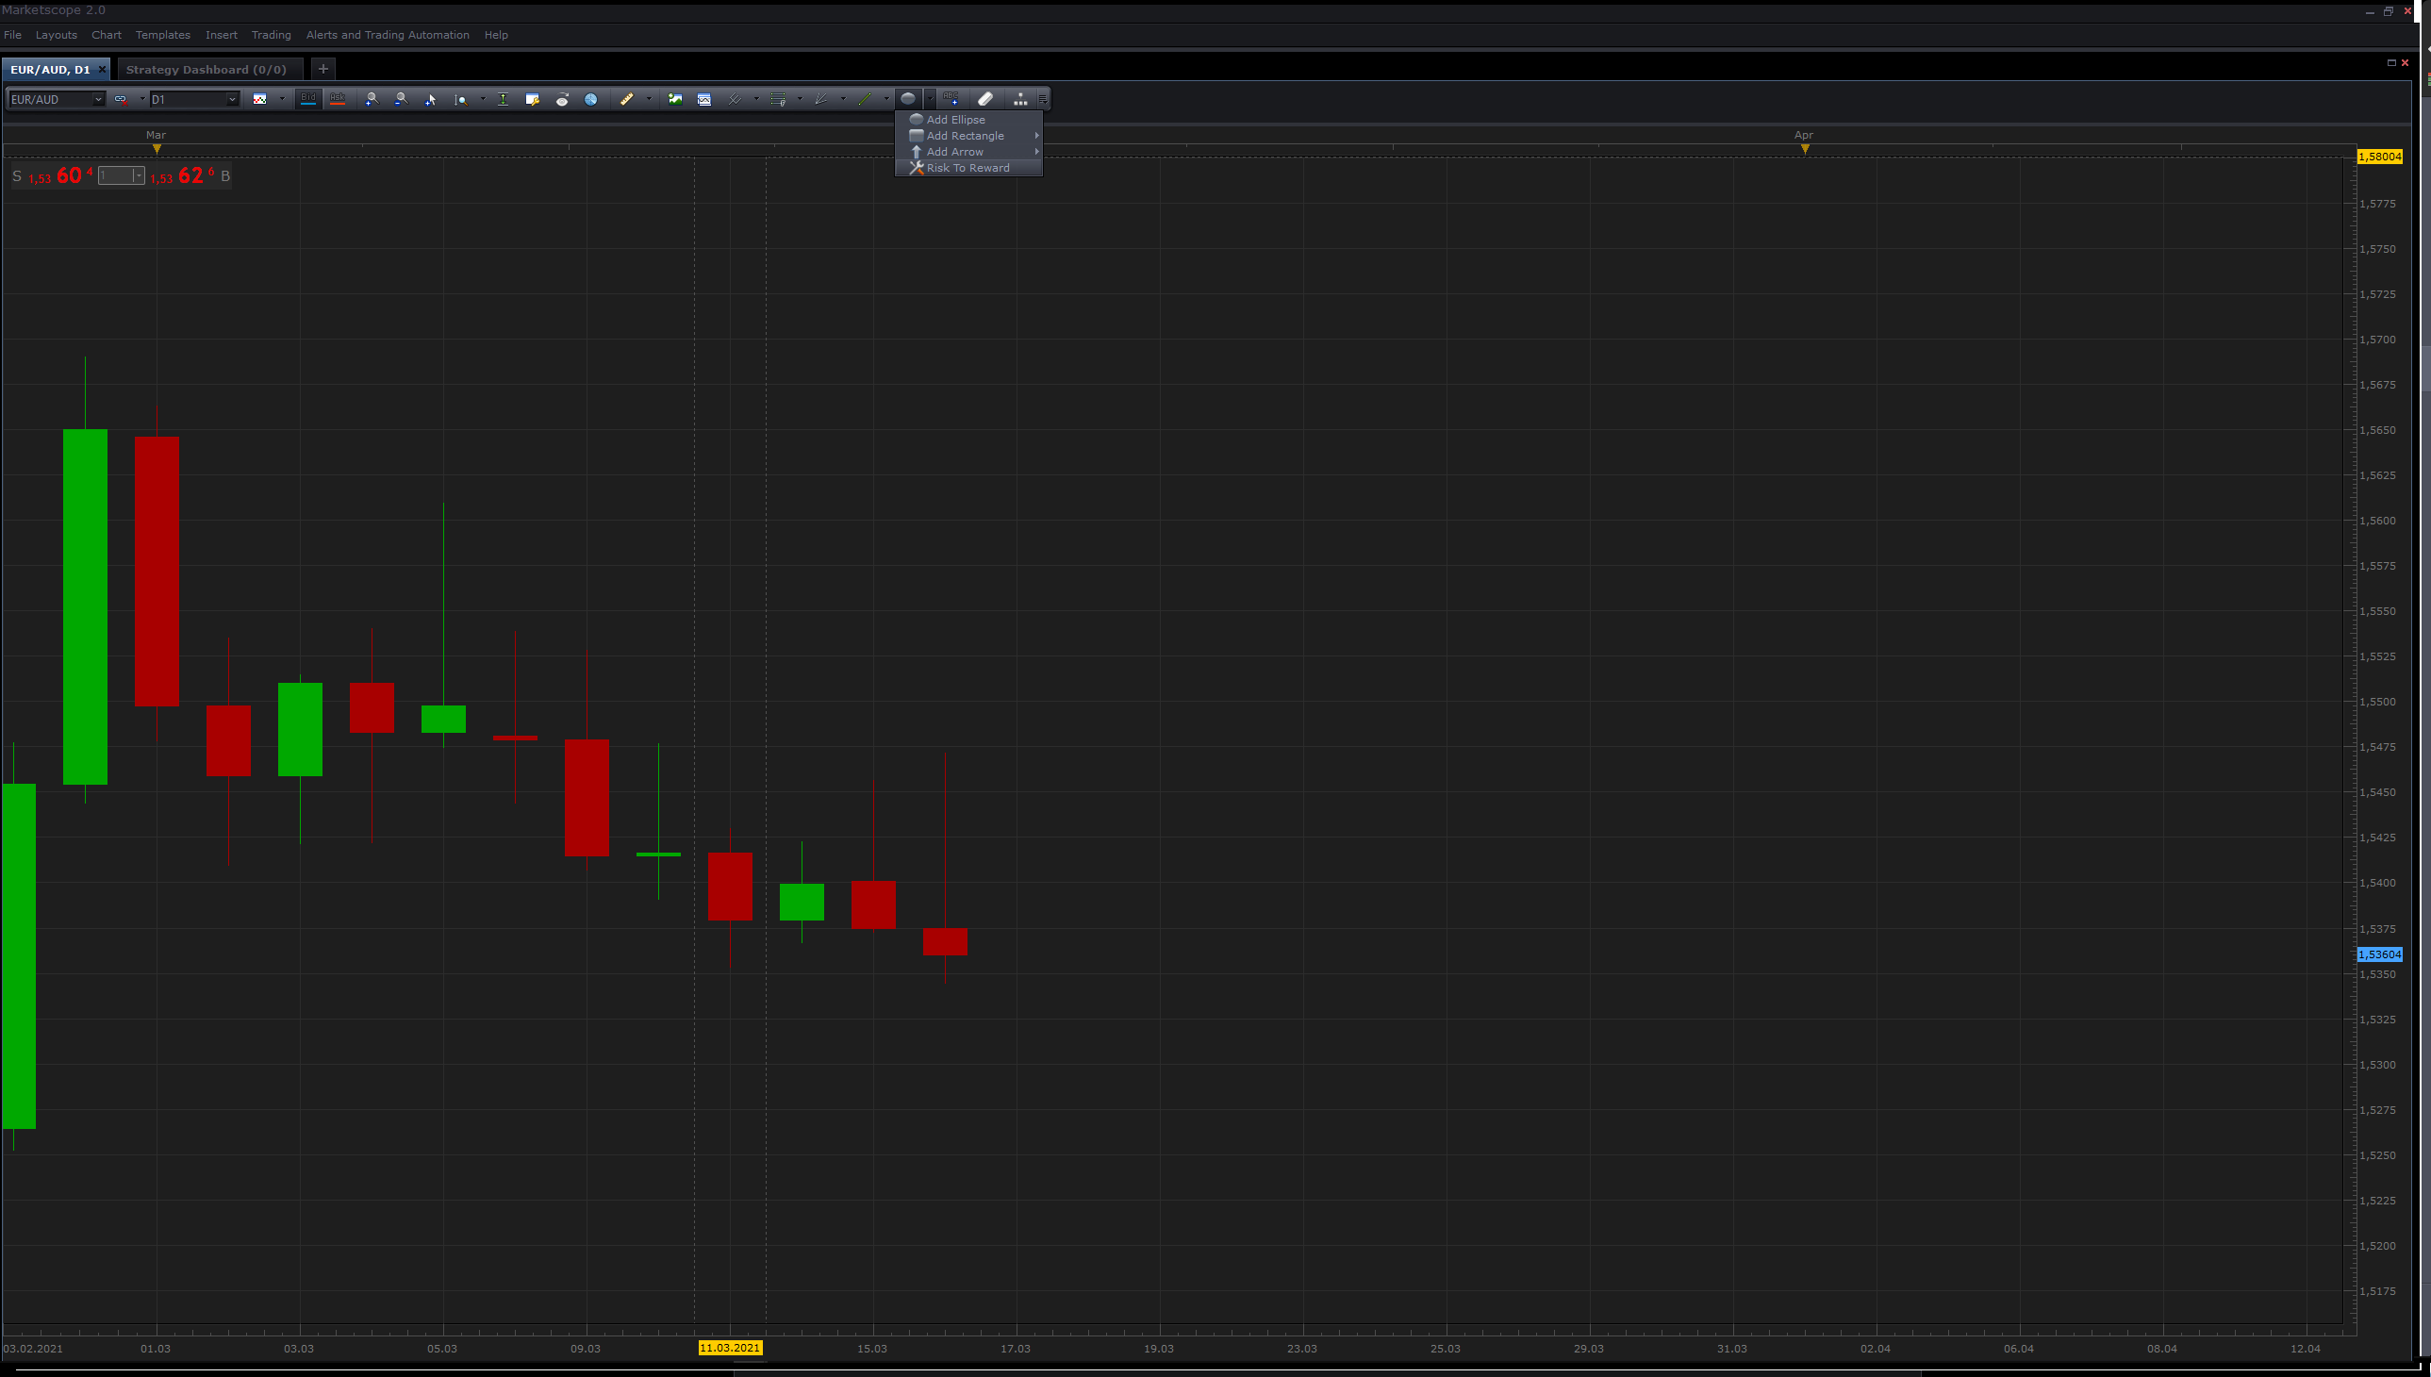Viewport: 2431px width, 1377px height.
Task: Open the Insert menu
Action: coord(222,35)
